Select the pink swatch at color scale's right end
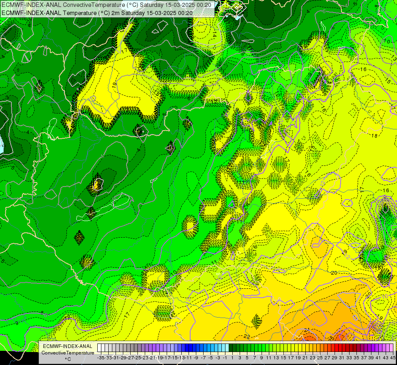Image resolution: width=397 pixels, height=365 pixels. pyautogui.click(x=391, y=348)
